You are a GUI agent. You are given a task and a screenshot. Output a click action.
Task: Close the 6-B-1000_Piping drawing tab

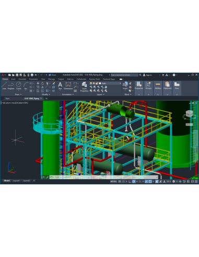pos(41,99)
